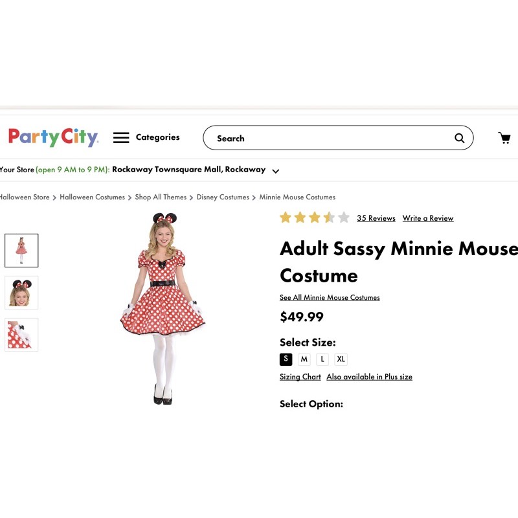Select size L
This screenshot has height=518, width=518.
click(322, 359)
